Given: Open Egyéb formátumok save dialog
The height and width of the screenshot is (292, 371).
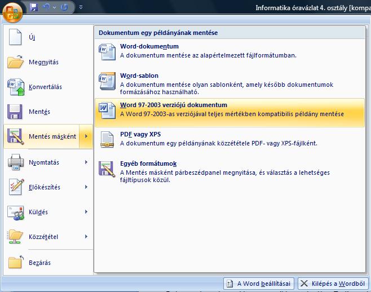Looking at the screenshot, I should 229,171.
